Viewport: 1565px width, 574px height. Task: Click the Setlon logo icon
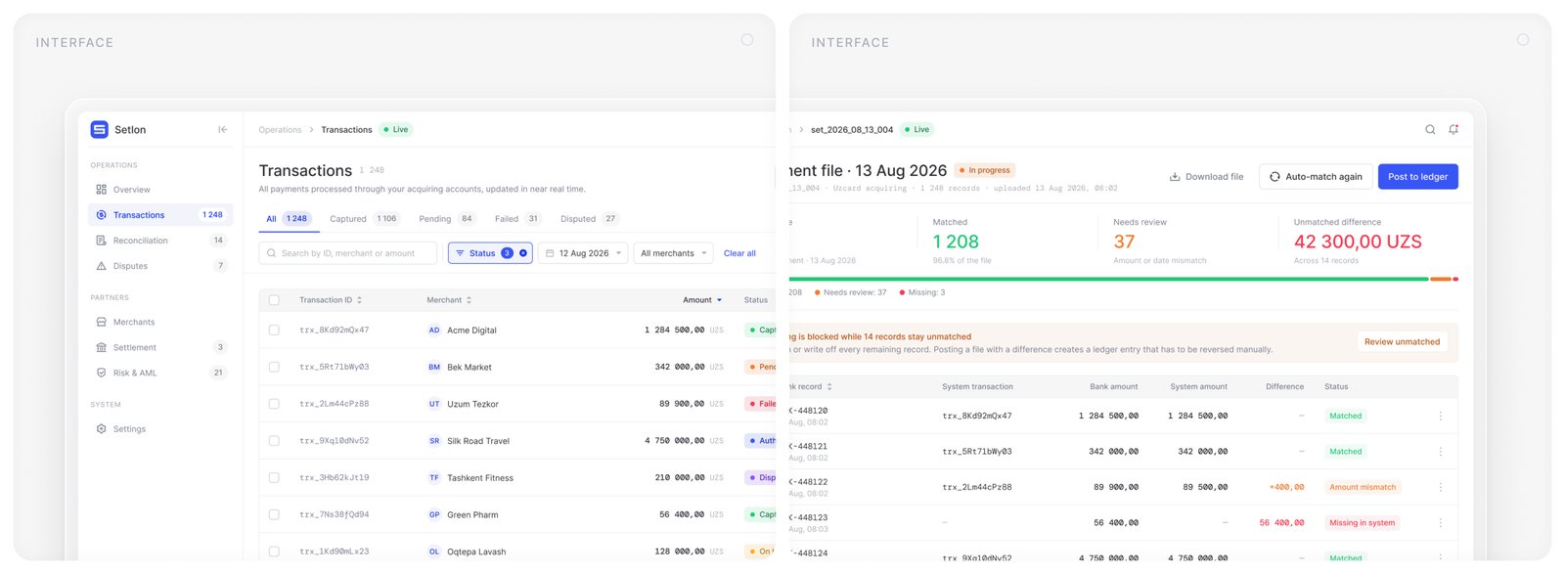click(x=99, y=129)
